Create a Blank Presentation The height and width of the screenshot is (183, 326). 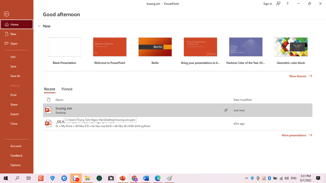click(x=64, y=47)
